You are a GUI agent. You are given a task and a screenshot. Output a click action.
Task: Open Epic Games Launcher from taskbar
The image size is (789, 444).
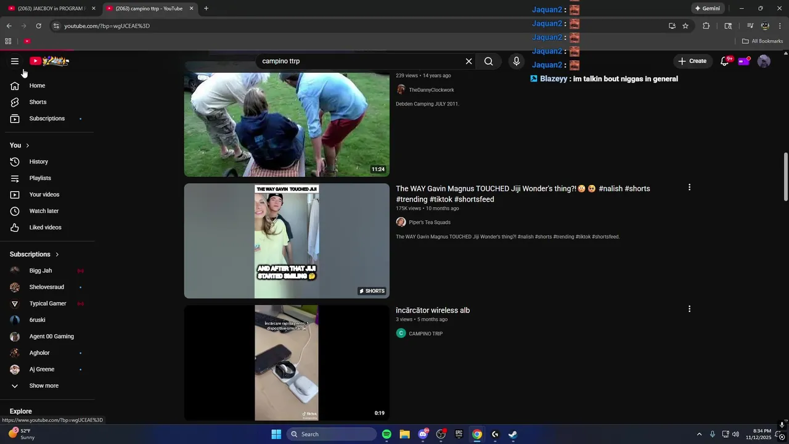point(459,434)
